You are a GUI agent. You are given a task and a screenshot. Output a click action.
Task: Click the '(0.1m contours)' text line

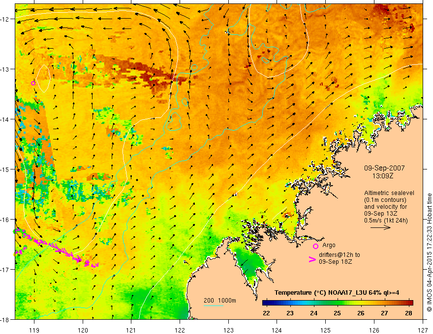[x=385, y=200]
